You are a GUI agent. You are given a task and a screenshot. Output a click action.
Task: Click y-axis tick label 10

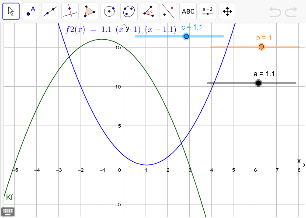click(x=118, y=87)
